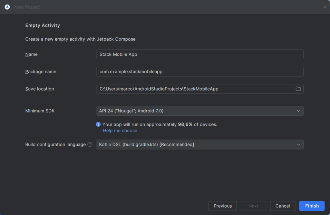Click the disabled Next button
330x215 pixels.
click(x=253, y=206)
